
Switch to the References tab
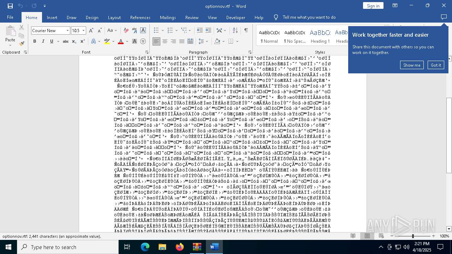pos(140,17)
